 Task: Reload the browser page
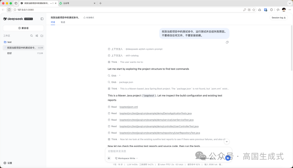pyautogui.click(x=9, y=10)
